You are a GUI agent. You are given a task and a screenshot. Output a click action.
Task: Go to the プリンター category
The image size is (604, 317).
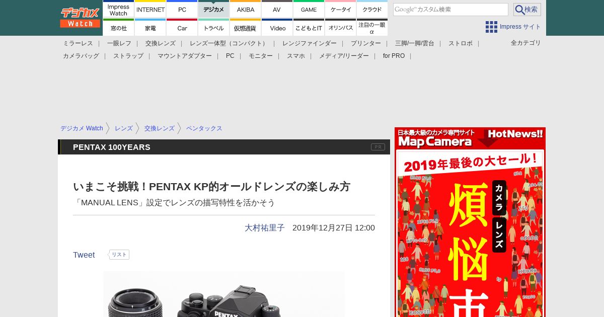click(366, 43)
